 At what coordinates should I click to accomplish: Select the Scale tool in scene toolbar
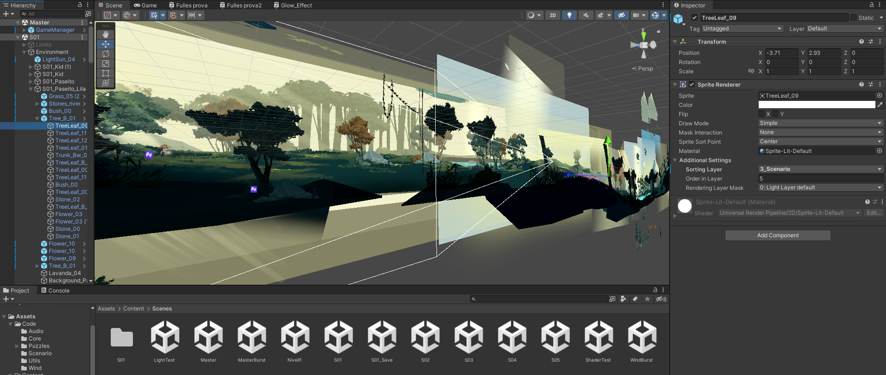106,64
